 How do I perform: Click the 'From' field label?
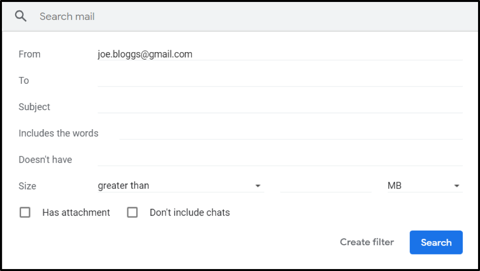[x=29, y=54]
